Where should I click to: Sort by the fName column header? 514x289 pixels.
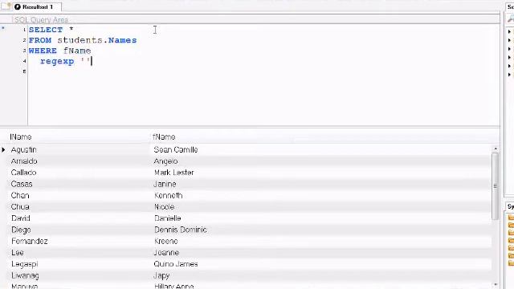[x=164, y=137]
